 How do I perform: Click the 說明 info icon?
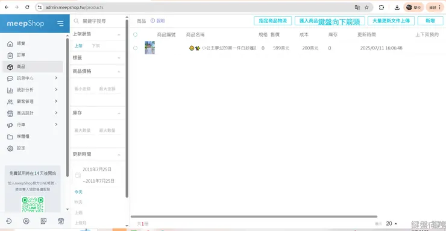pyautogui.click(x=152, y=21)
